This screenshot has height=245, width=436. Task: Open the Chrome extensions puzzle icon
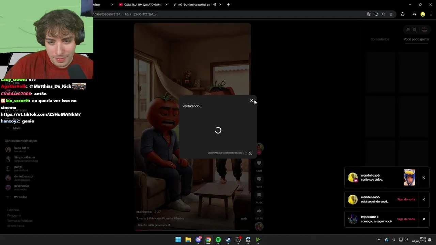click(402, 14)
